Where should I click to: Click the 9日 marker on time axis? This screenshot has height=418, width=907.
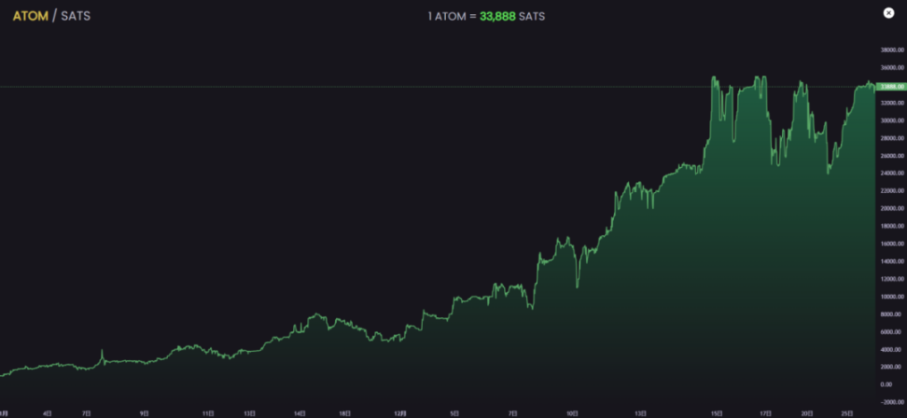(144, 411)
